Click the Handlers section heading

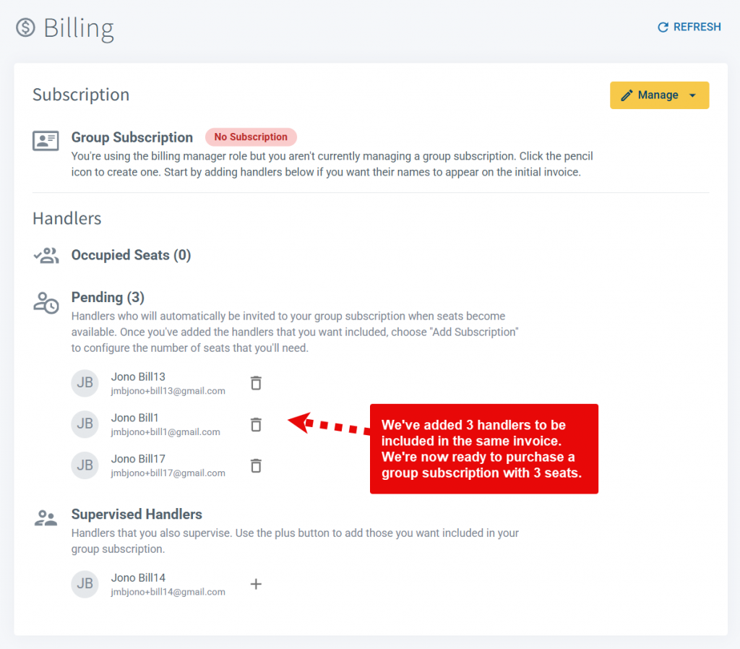[66, 218]
